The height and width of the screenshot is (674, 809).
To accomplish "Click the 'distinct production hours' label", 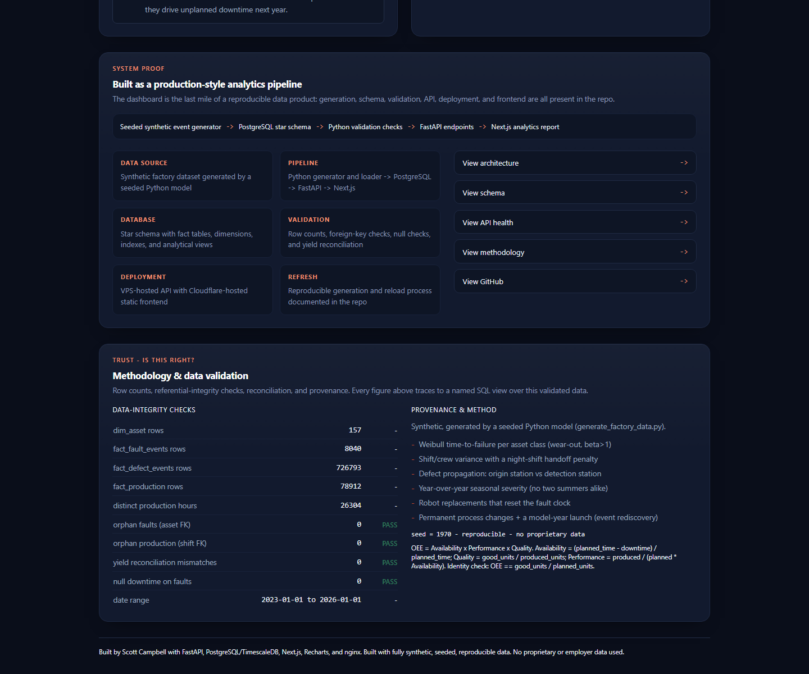I will tap(155, 505).
